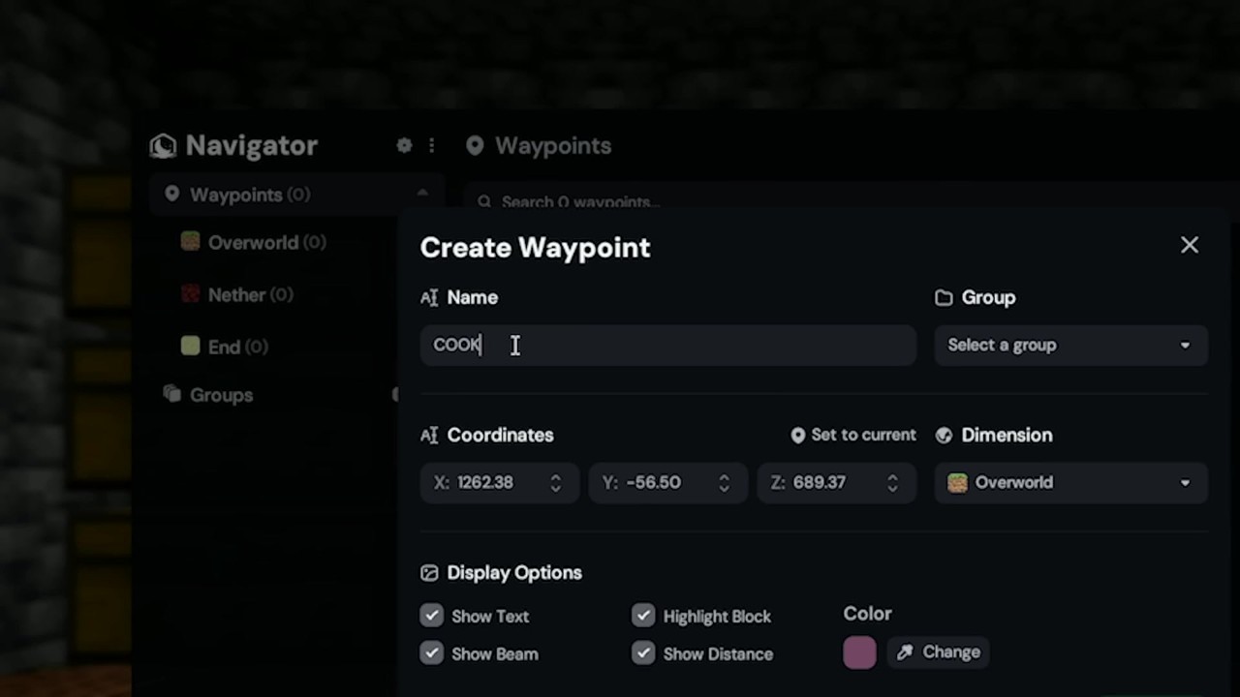This screenshot has width=1240, height=697.
Task: Click the waypoint Name text field
Action: coord(668,345)
